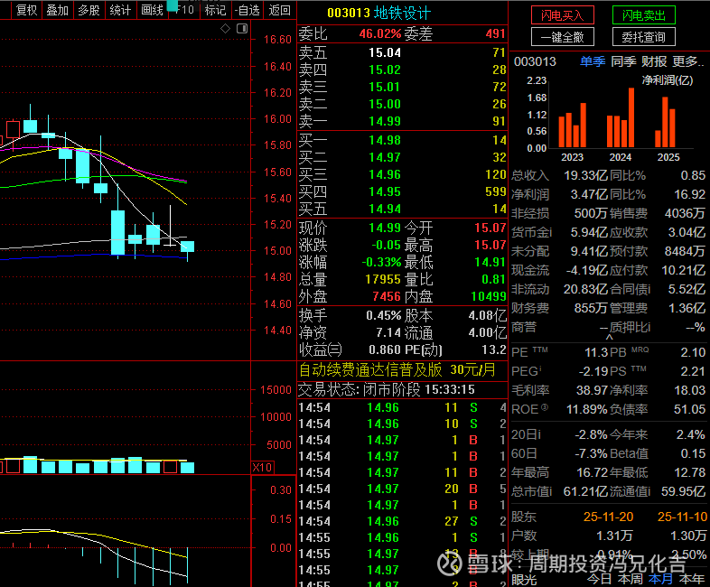This screenshot has height=587, width=710.
Task: Click the 毛利率 value 38.97
Action: click(x=592, y=390)
